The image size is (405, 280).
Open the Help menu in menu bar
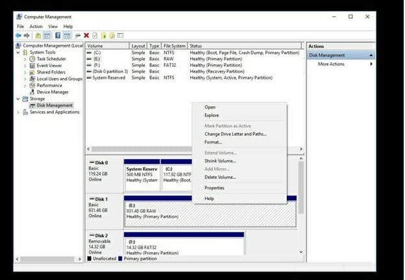click(68, 27)
